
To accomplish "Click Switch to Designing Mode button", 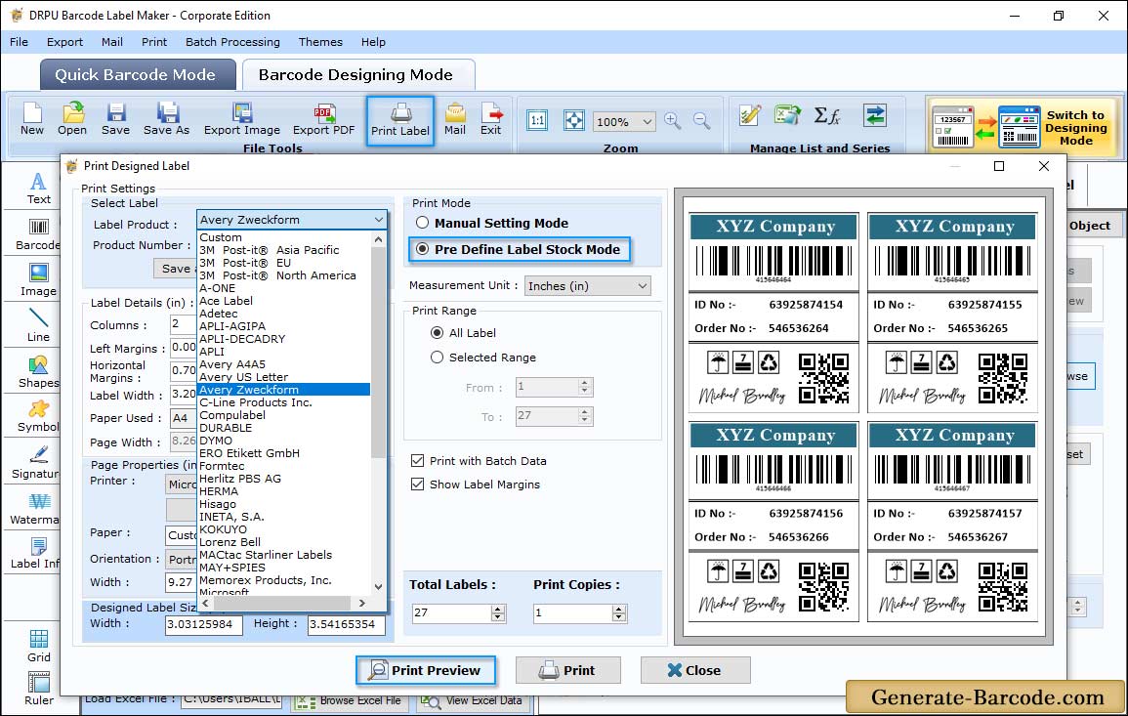I will pos(1024,127).
